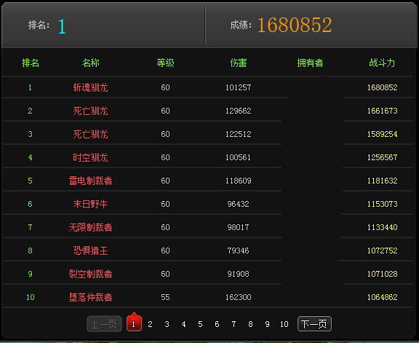Select pet name 末日野牛
The image size is (419, 343).
(x=91, y=204)
